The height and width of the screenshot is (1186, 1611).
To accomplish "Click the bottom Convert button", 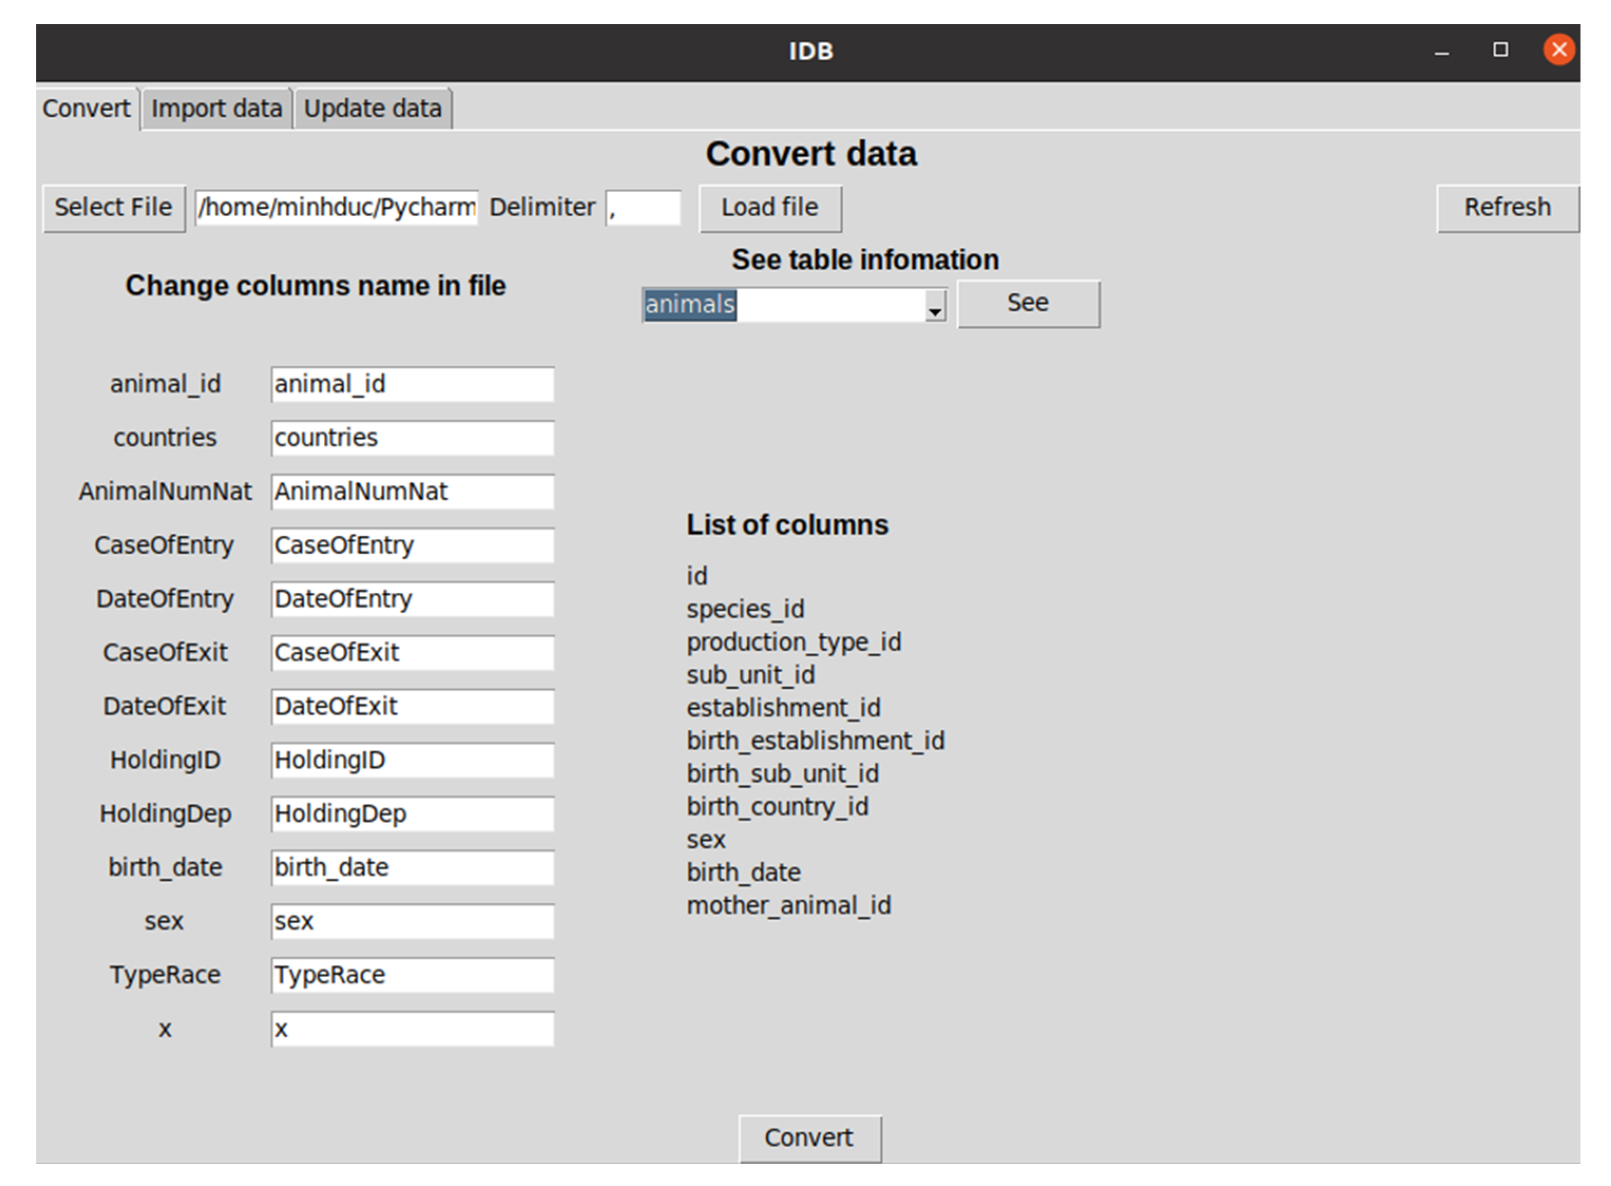I will tap(809, 1138).
